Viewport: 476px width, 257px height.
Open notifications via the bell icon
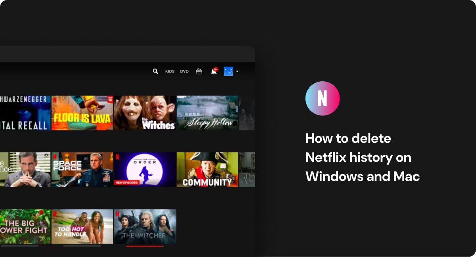pyautogui.click(x=213, y=72)
